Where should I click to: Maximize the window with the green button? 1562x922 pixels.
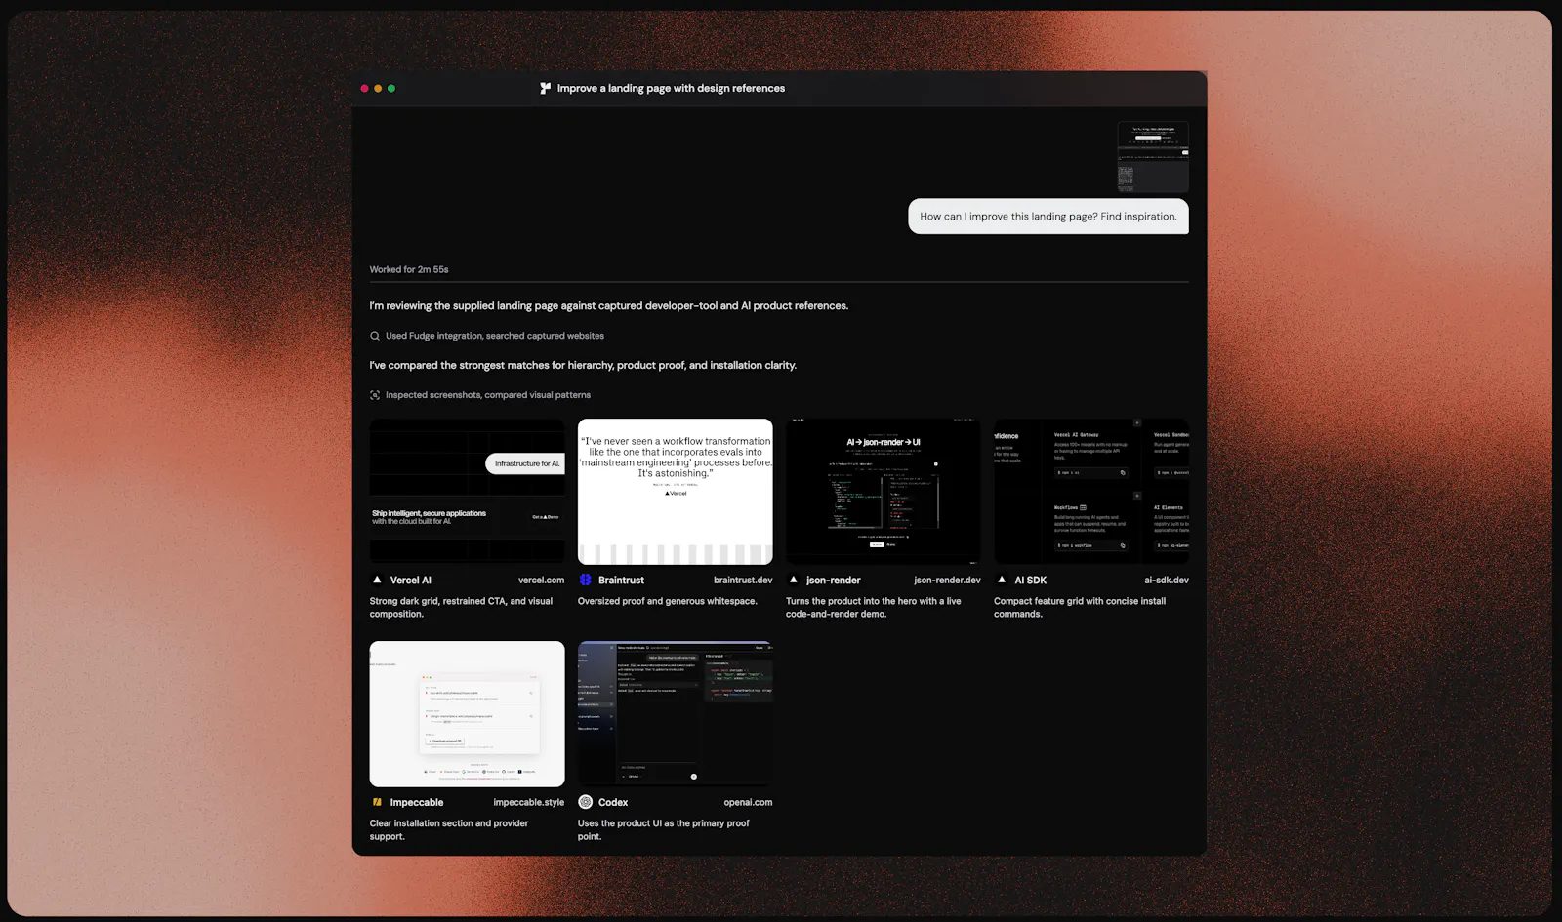[391, 88]
